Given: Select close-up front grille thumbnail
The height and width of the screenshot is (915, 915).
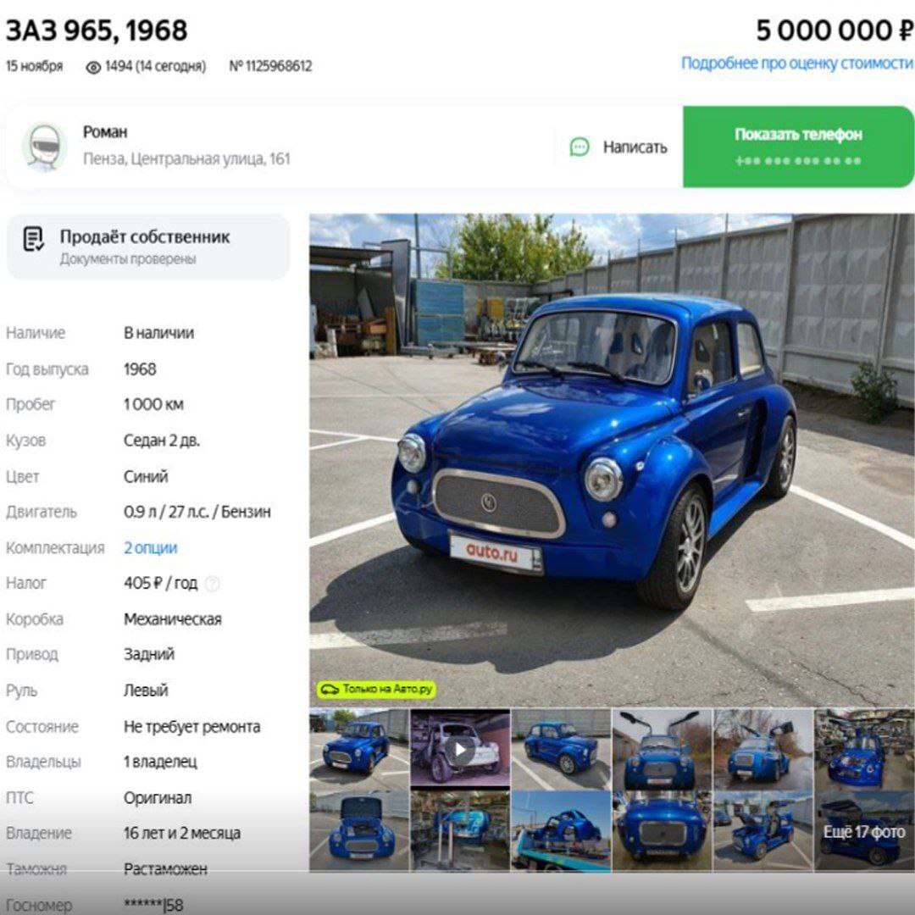Looking at the screenshot, I should tap(661, 831).
